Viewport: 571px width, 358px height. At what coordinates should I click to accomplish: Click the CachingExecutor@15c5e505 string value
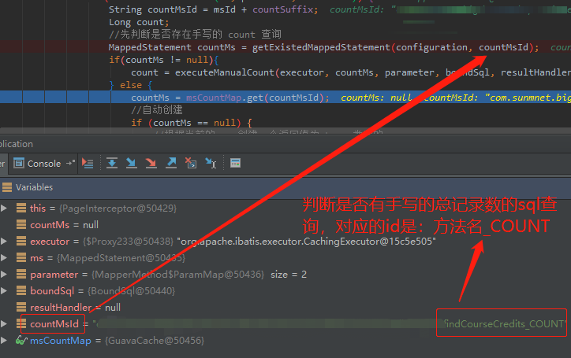coord(306,242)
